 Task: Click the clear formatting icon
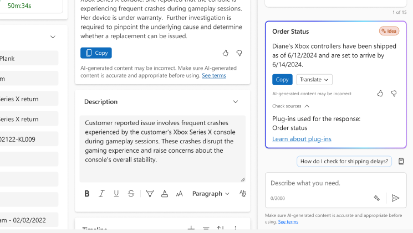242,194
